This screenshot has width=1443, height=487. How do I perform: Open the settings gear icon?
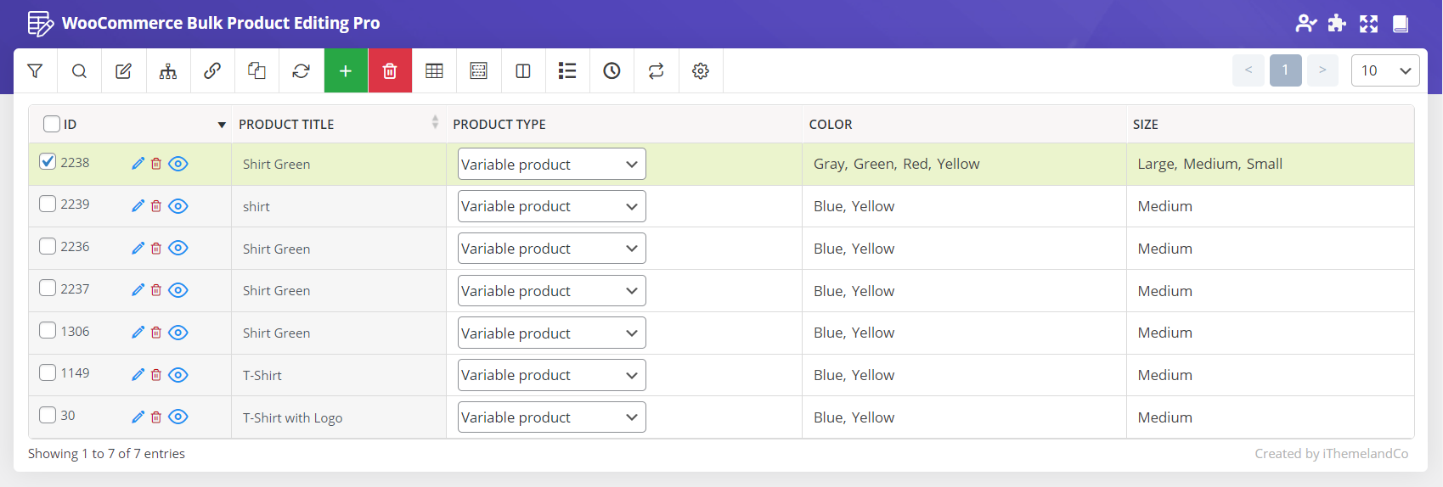(x=700, y=71)
